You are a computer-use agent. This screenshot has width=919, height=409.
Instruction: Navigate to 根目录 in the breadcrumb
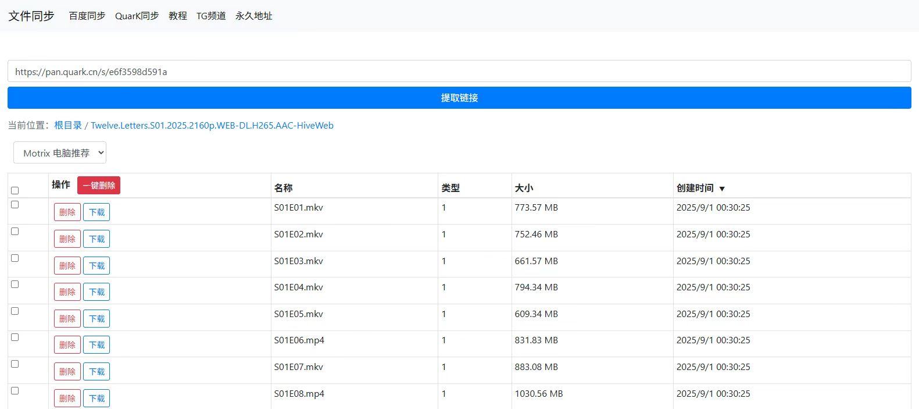68,125
